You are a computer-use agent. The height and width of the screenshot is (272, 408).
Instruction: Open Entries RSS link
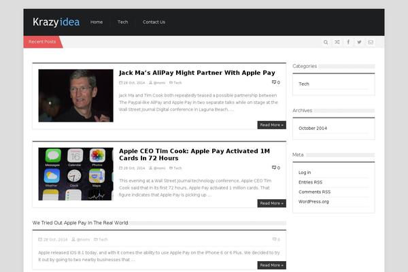pyautogui.click(x=311, y=182)
